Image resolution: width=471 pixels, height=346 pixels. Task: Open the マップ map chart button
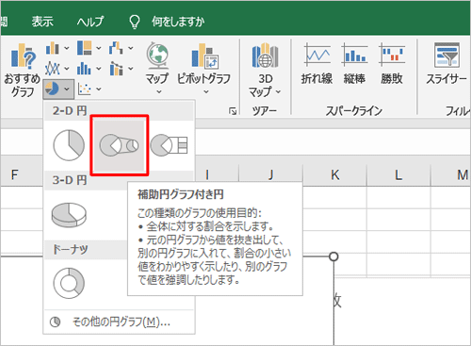click(157, 68)
